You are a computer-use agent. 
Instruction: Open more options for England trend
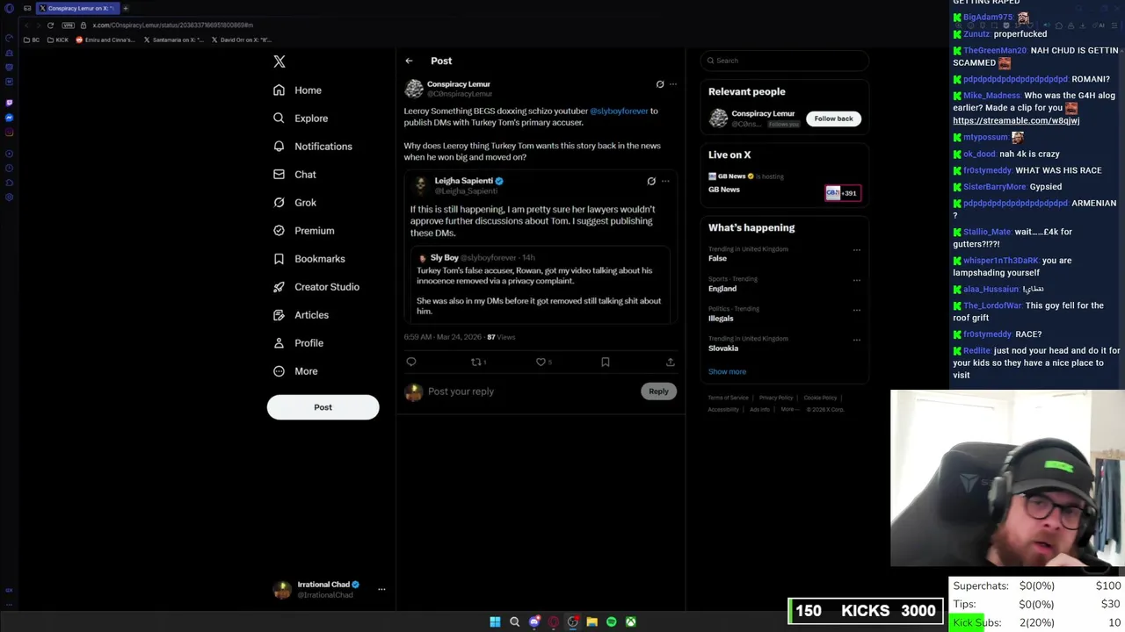coord(856,280)
